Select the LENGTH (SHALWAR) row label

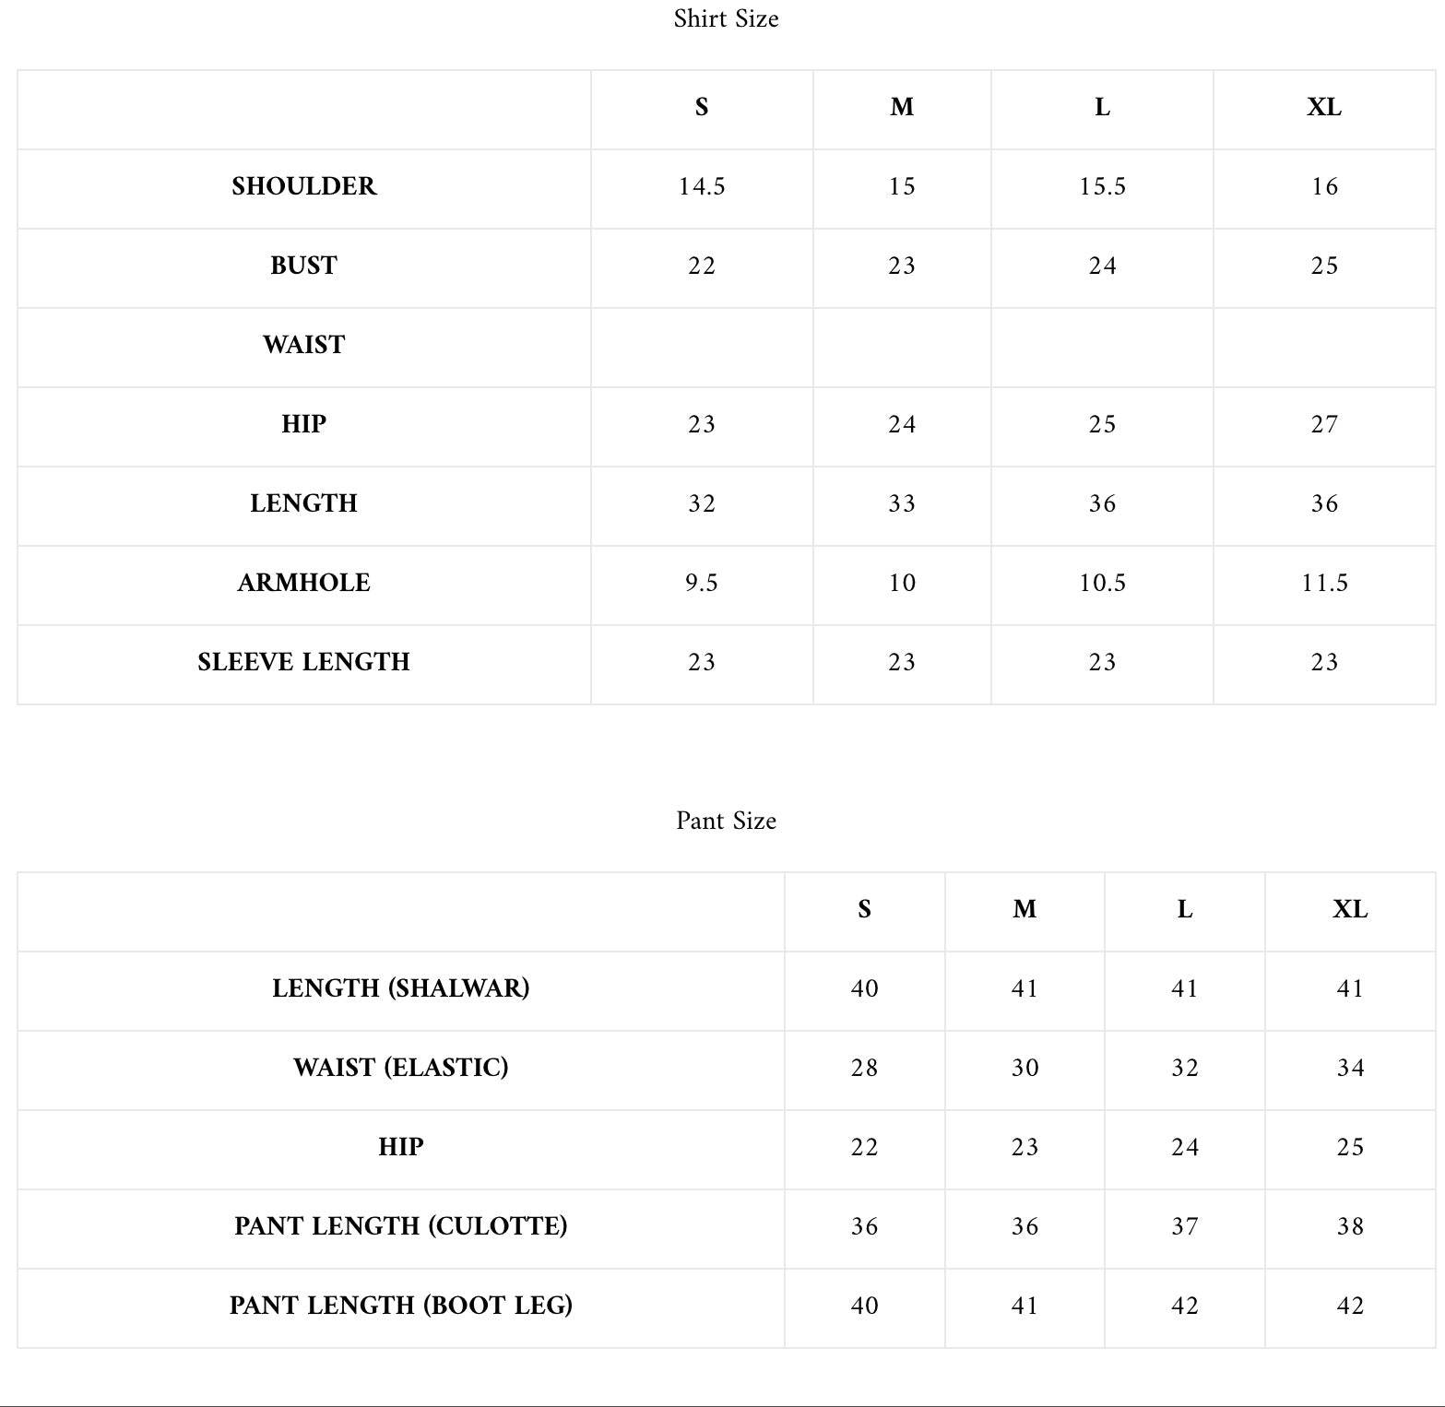pos(401,988)
